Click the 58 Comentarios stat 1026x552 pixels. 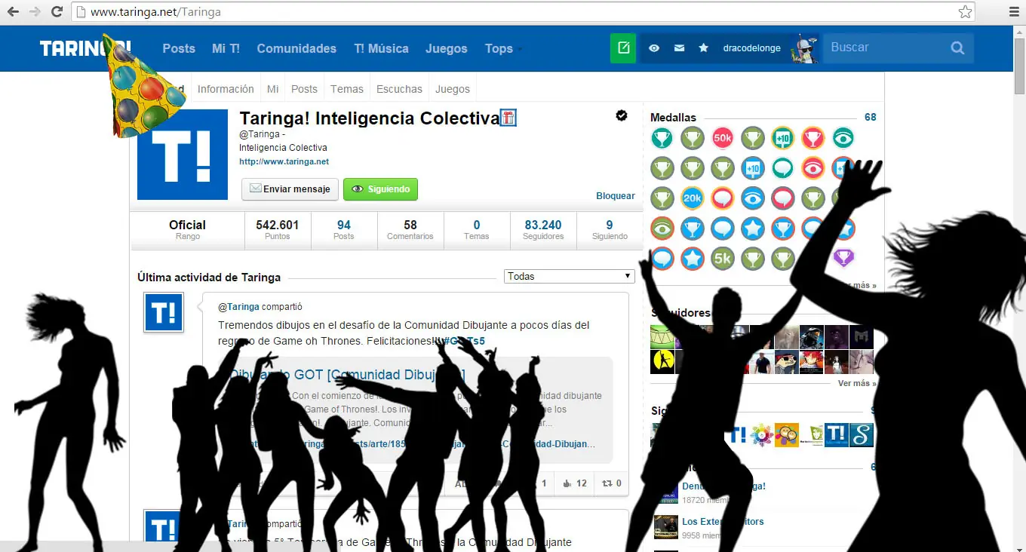point(410,230)
